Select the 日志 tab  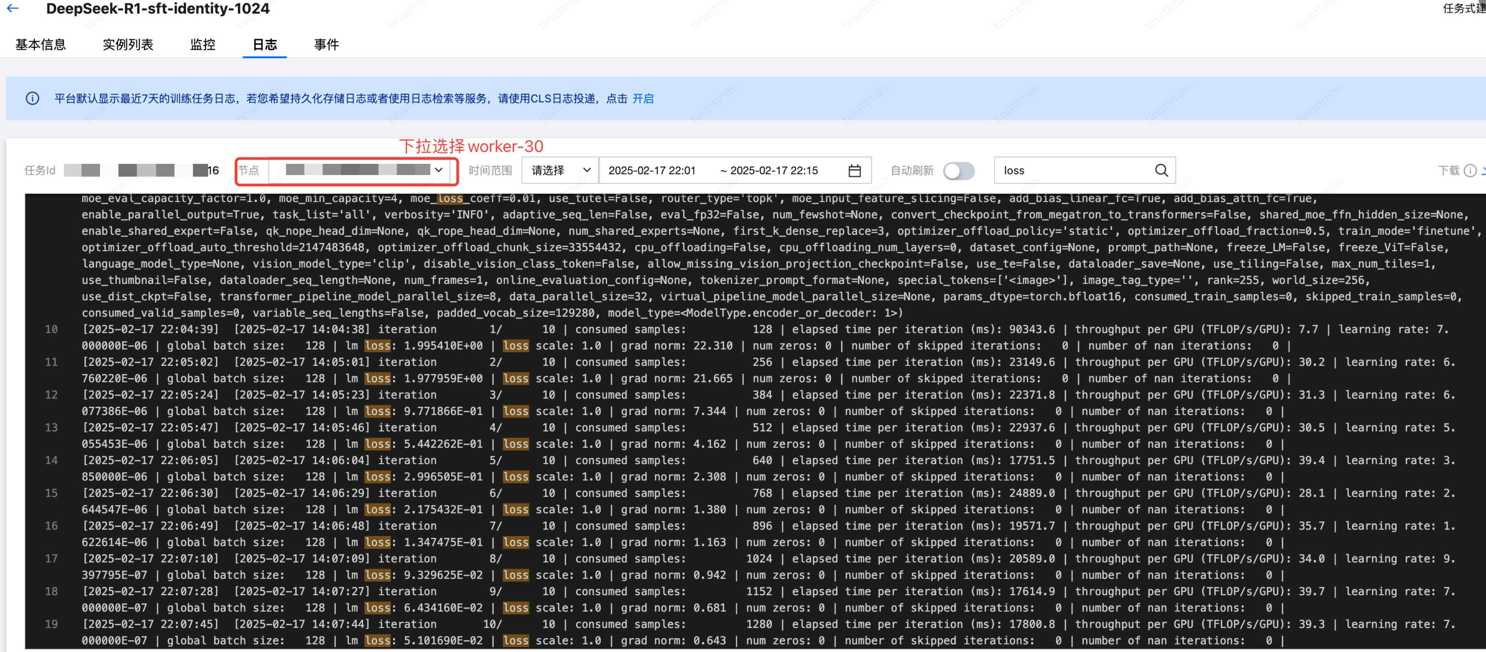click(265, 44)
